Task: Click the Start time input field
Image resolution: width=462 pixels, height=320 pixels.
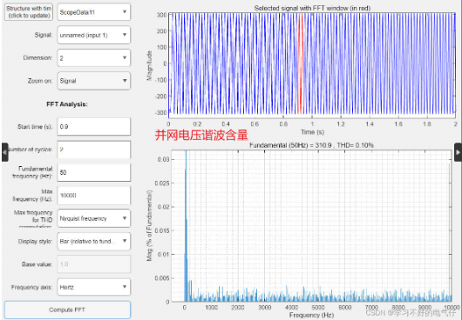Action: pyautogui.click(x=93, y=127)
